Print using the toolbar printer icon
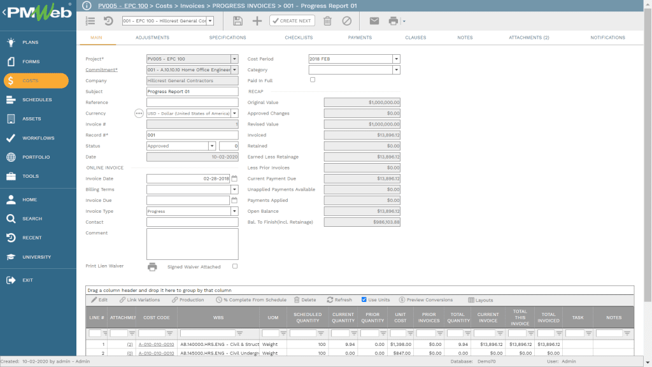Screen dimensions: 652x367 (393, 21)
